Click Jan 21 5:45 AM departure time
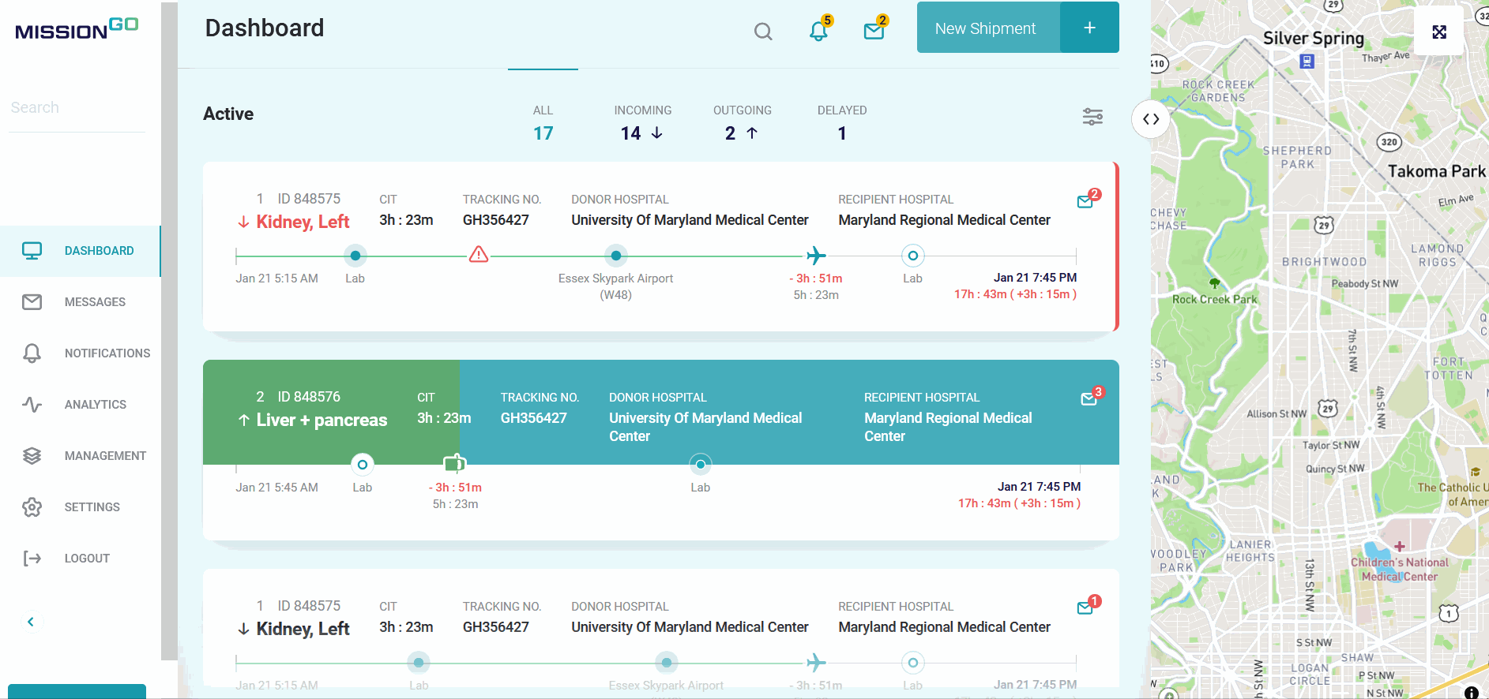The width and height of the screenshot is (1489, 699). [276, 488]
